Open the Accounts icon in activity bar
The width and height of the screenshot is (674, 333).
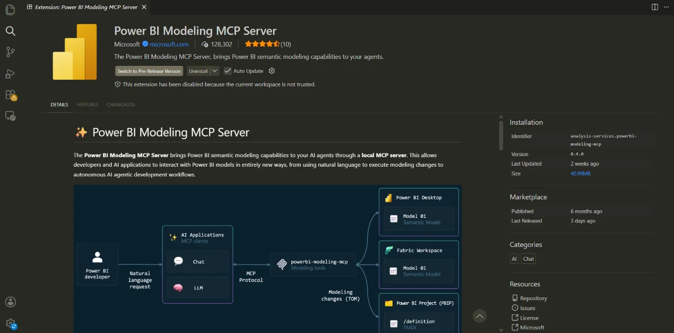[x=10, y=302]
